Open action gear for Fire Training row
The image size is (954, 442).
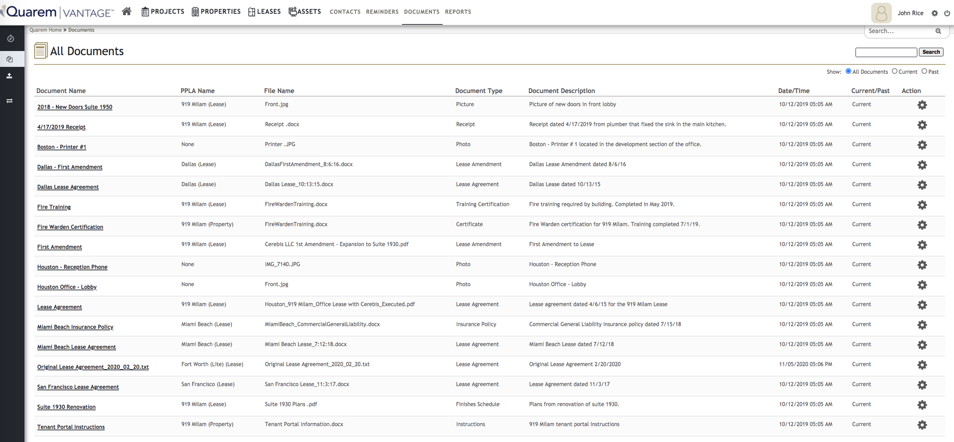pyautogui.click(x=922, y=205)
